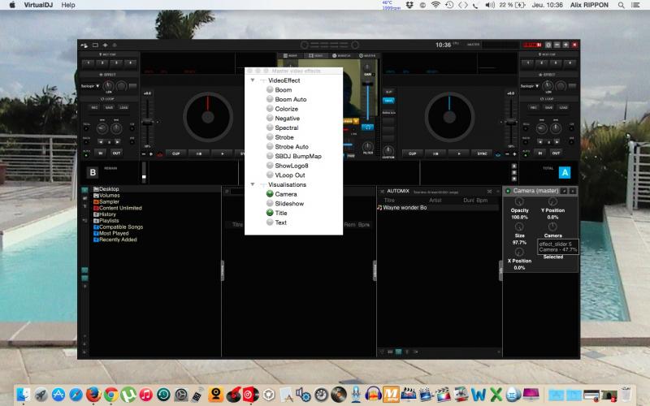This screenshot has width=650, height=406.
Task: Select deck A letter badge
Action: pos(565,172)
